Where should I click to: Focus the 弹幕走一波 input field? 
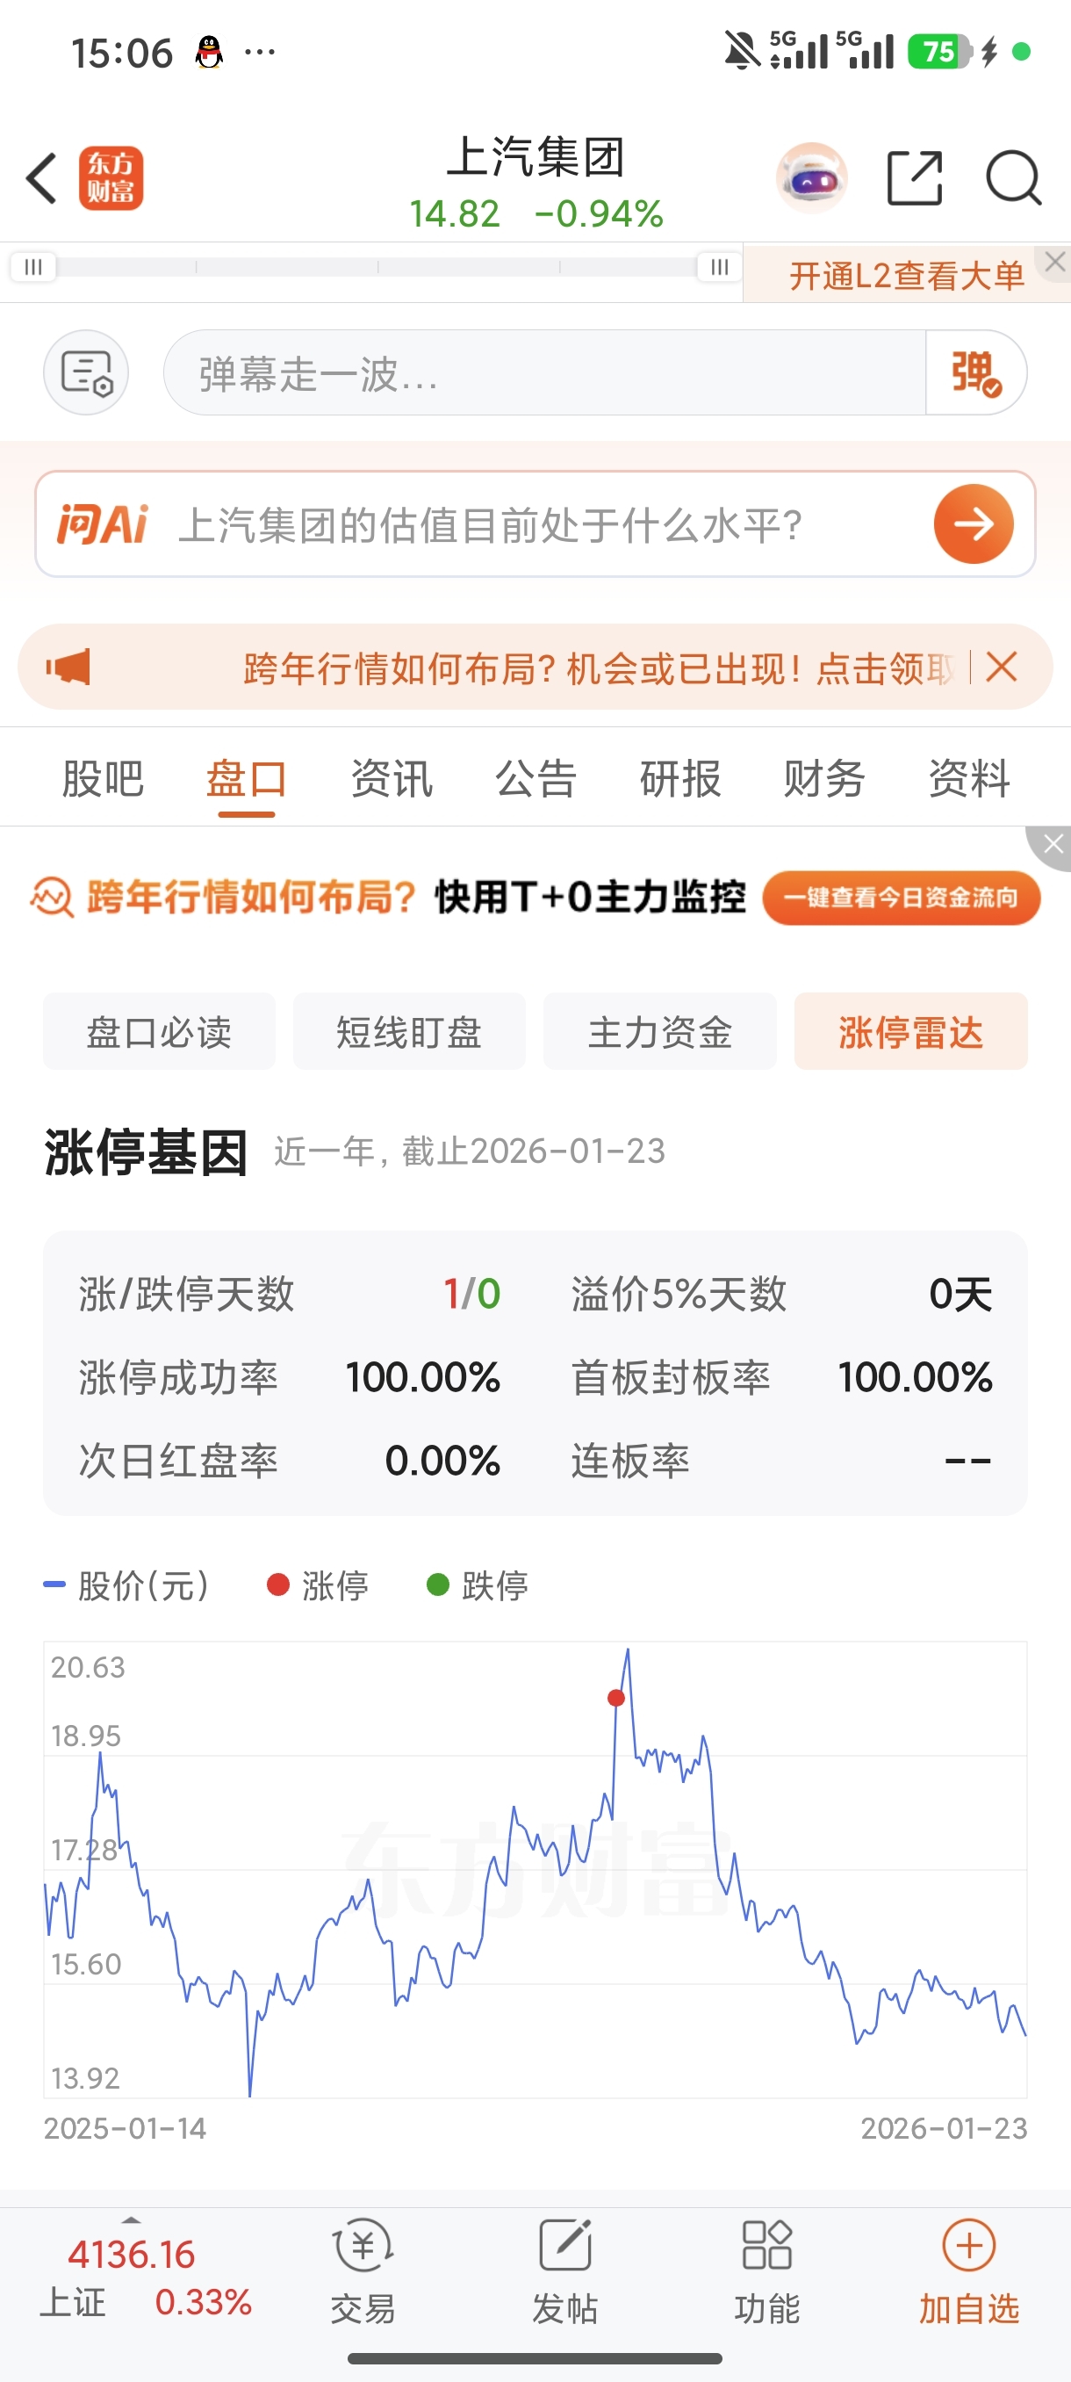545,372
